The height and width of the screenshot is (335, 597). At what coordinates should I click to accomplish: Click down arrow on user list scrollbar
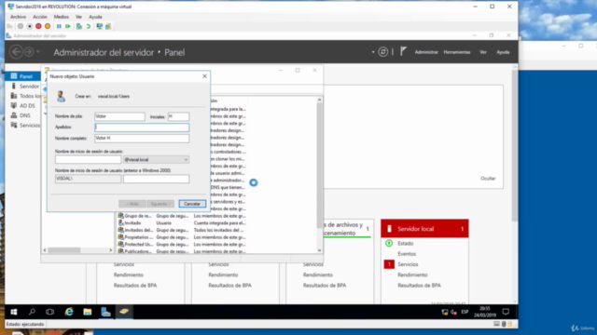(x=319, y=250)
